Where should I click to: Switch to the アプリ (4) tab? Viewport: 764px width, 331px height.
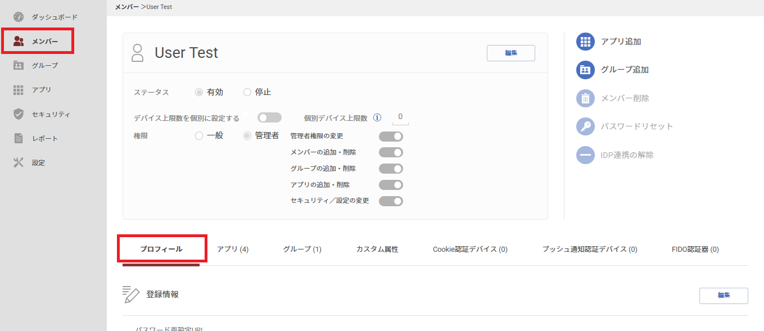(233, 249)
